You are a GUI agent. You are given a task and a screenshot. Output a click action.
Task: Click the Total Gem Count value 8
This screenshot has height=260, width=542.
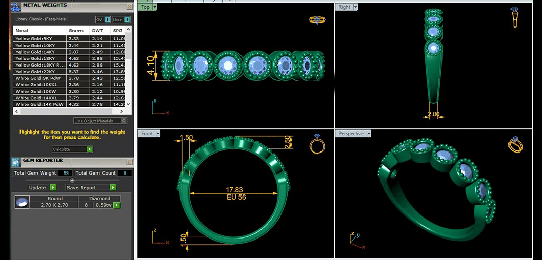[x=125, y=173]
